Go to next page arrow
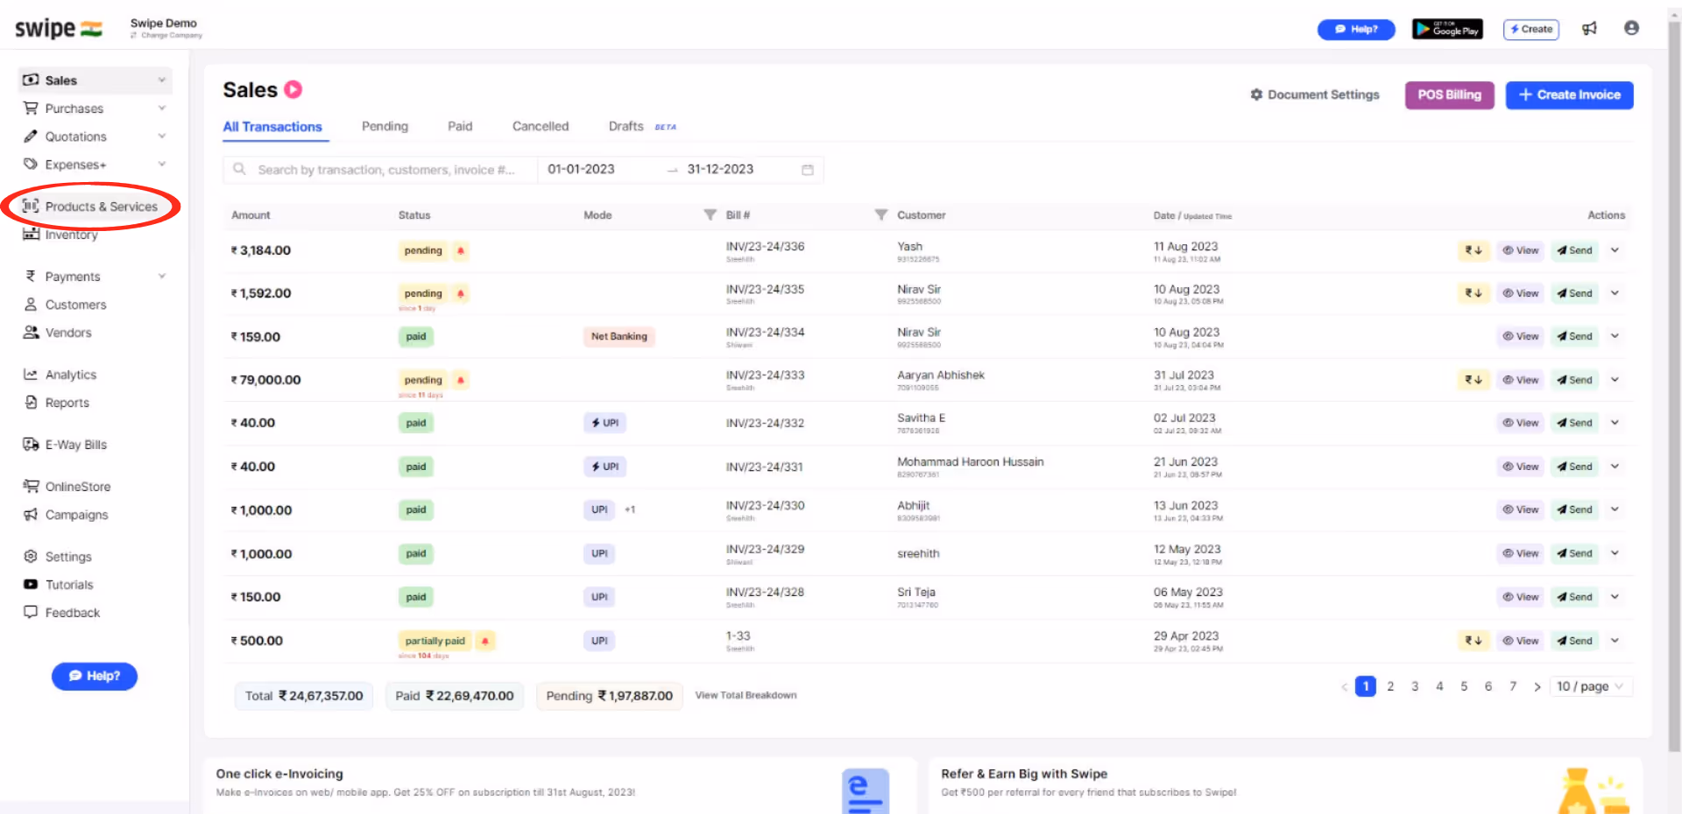1682x814 pixels. click(x=1537, y=687)
